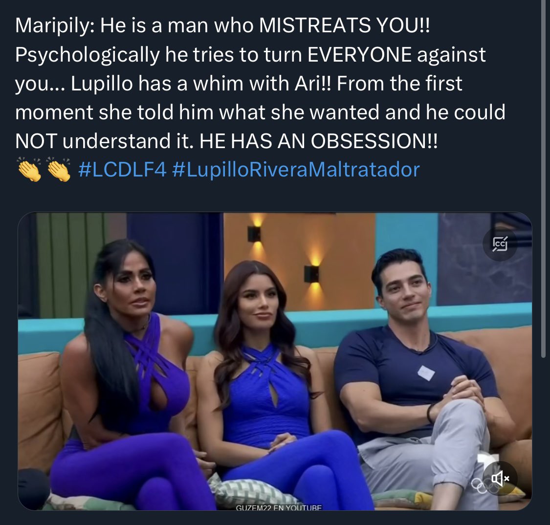Screen dimensions: 550x525
Task: Select the word Maripily at the tweet start
Action: tap(52, 26)
